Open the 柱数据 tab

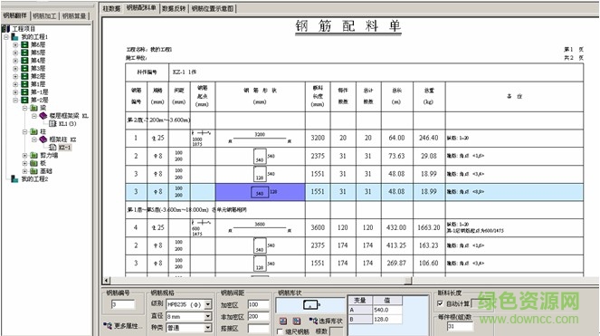click(x=111, y=8)
